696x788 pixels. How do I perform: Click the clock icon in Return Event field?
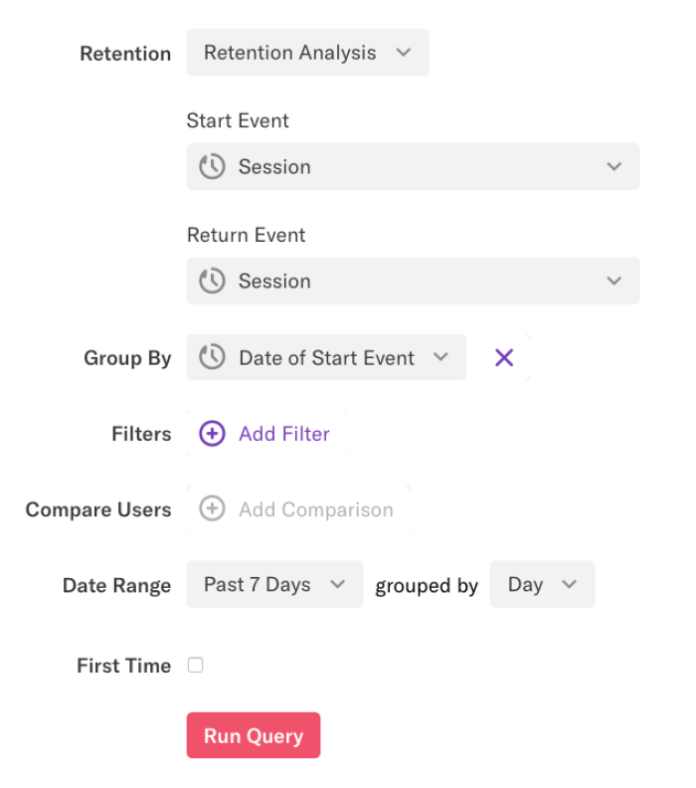tap(212, 281)
